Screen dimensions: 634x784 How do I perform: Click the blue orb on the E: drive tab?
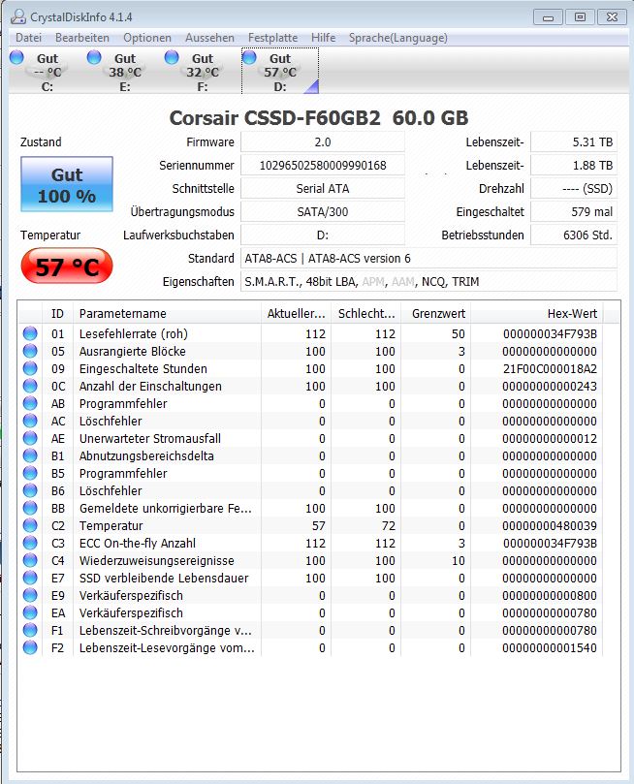point(94,57)
